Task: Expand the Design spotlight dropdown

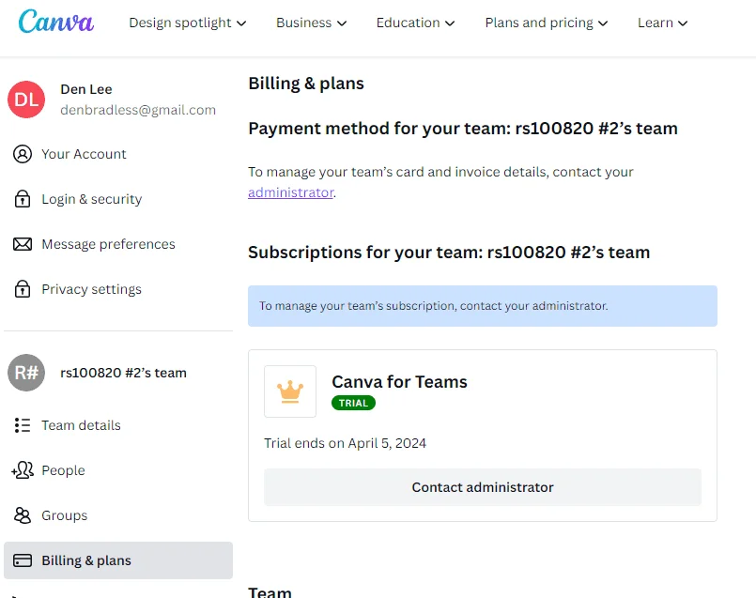Action: pyautogui.click(x=188, y=23)
